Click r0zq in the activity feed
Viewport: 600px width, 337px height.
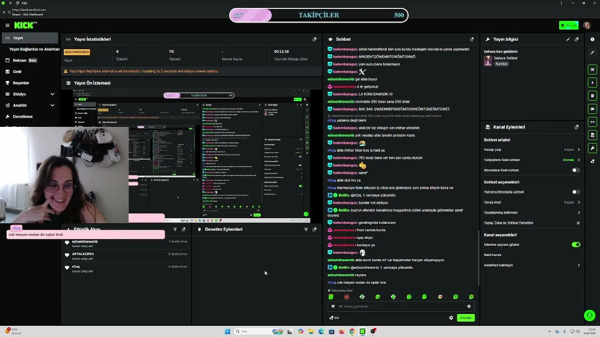(75, 267)
